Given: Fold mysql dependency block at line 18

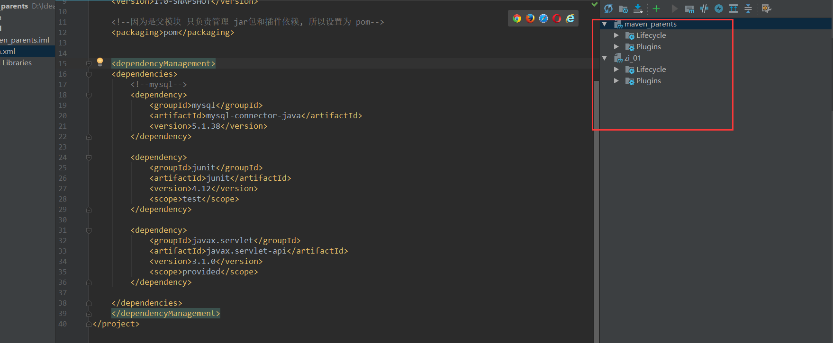Looking at the screenshot, I should (x=89, y=95).
